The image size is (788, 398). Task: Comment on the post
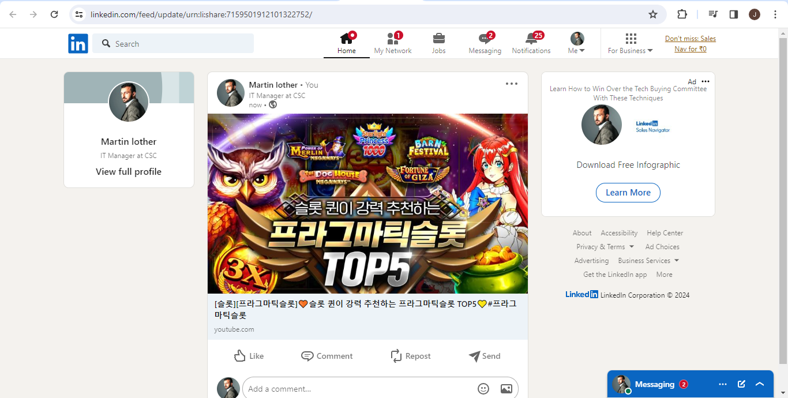[x=327, y=356]
